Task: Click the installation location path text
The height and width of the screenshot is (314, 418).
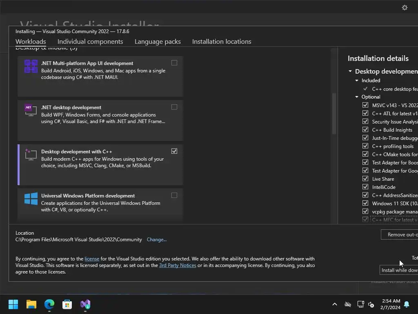Action: click(x=79, y=240)
